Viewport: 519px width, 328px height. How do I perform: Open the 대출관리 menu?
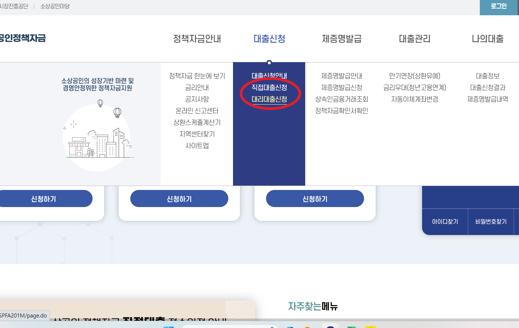414,39
